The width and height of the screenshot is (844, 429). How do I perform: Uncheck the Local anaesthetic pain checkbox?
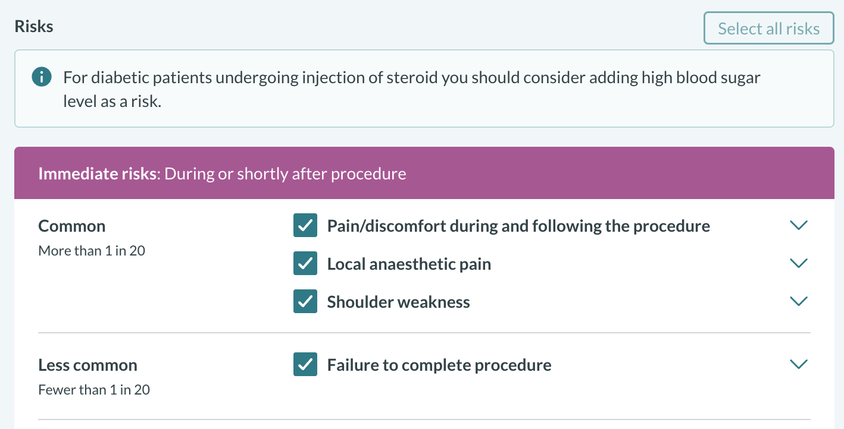pyautogui.click(x=305, y=264)
